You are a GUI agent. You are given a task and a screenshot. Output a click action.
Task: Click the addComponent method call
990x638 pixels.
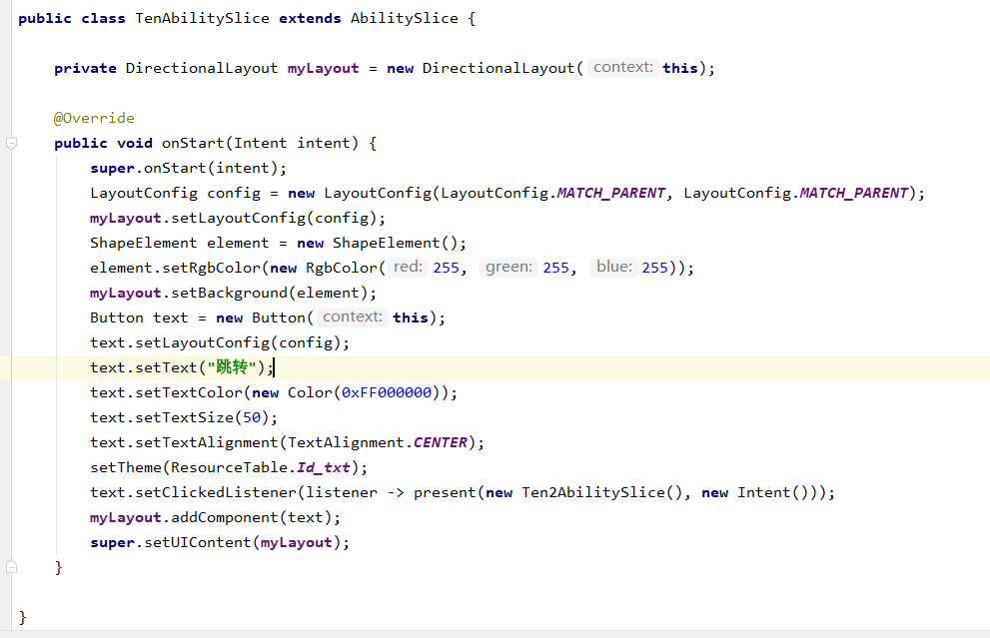(225, 517)
